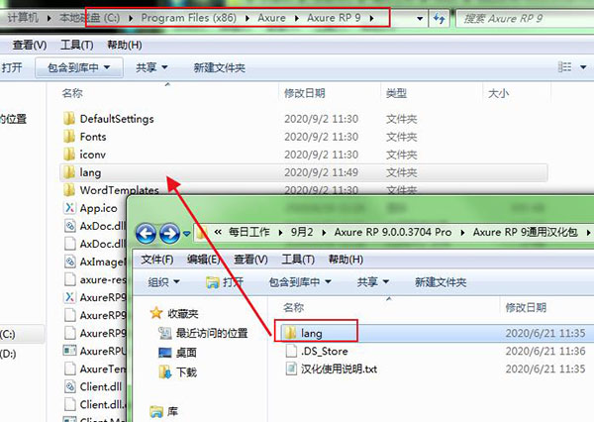The image size is (594, 422).
Task: Open the 共享 dropdown in front window
Action: click(373, 281)
